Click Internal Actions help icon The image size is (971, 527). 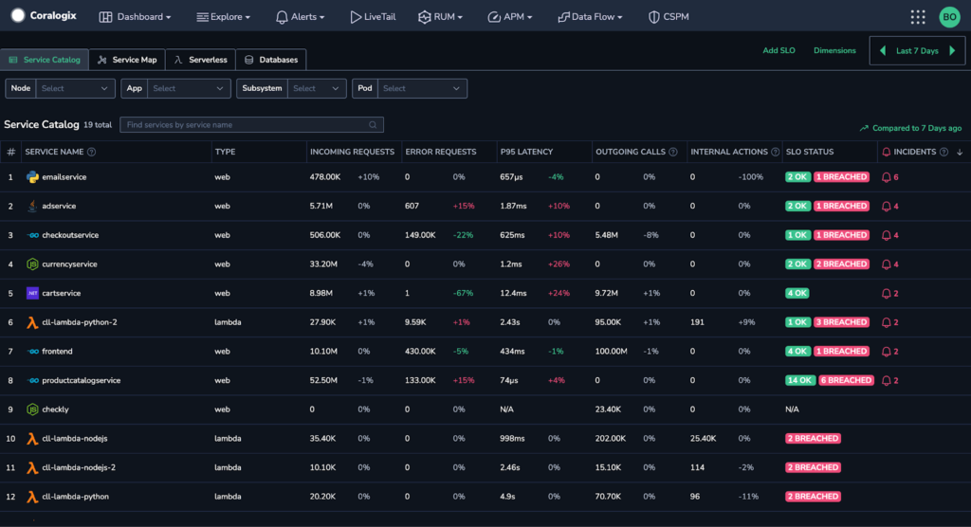tap(776, 152)
